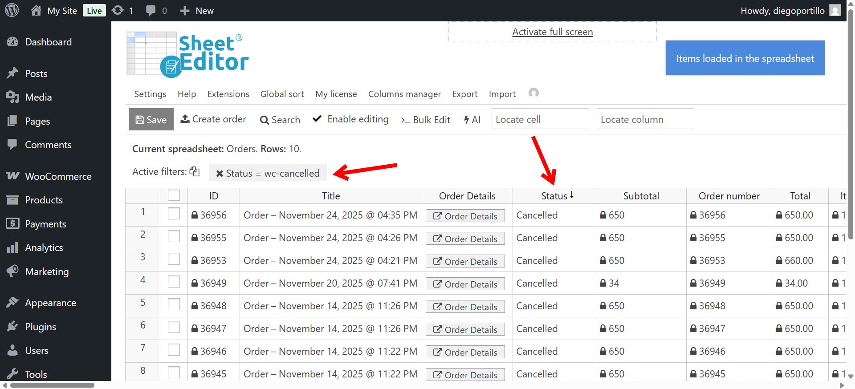Open comments bubble in admin bar
The height and width of the screenshot is (389, 855).
151,10
